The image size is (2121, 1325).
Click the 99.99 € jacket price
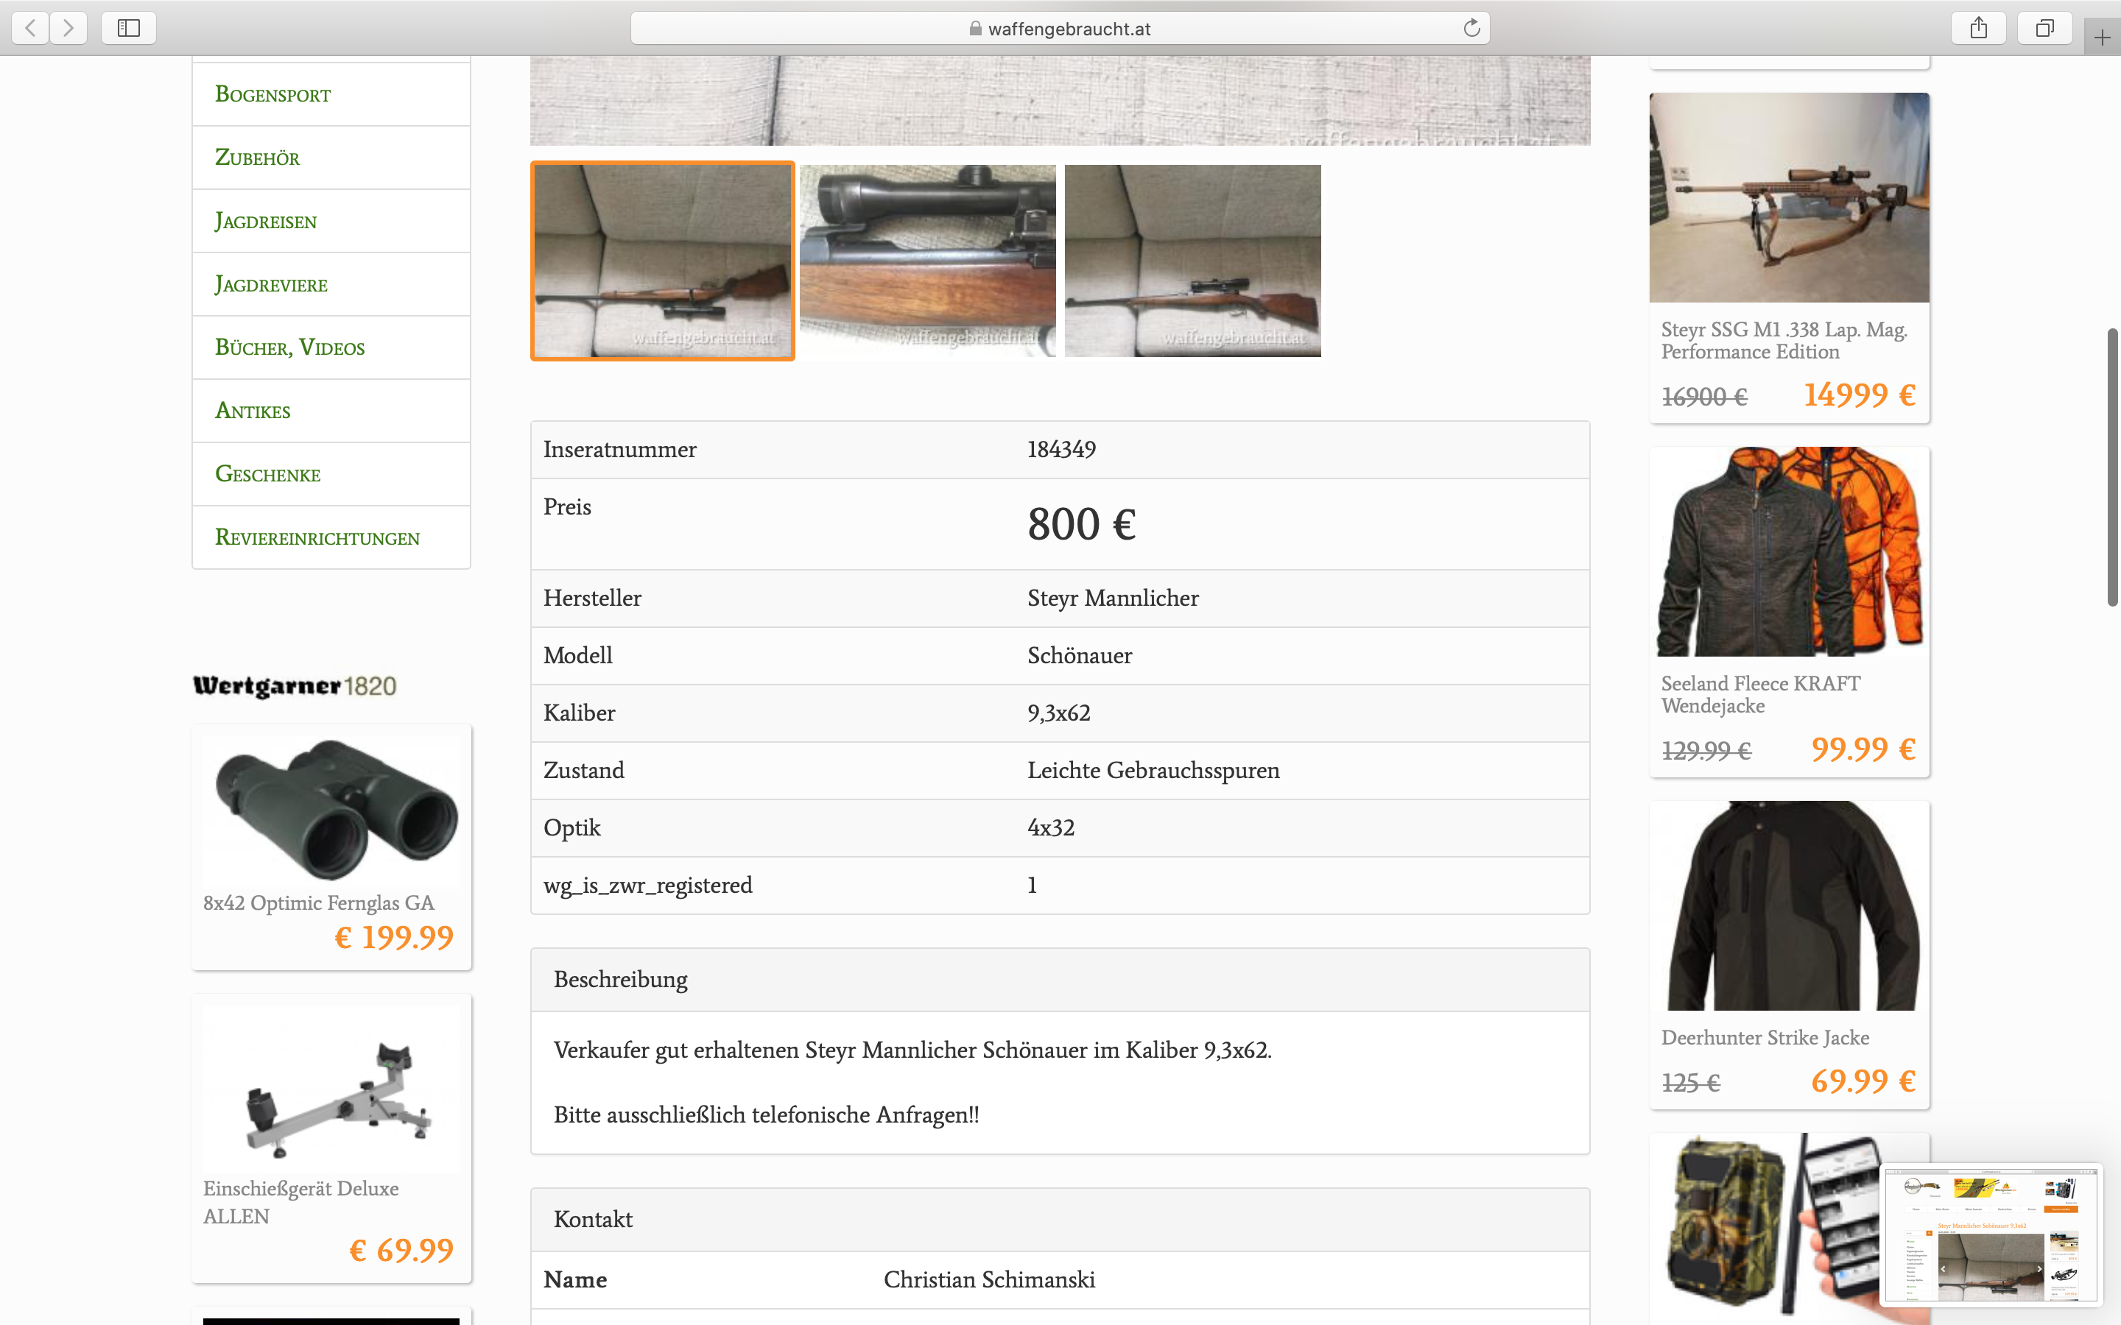click(1863, 749)
